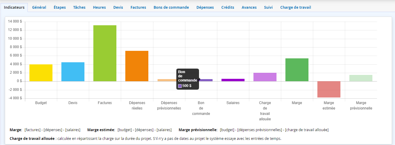Click the light orange Dépenses prévisionnelles bar
Image resolution: width=395 pixels, height=145 pixels.
[x=167, y=80]
